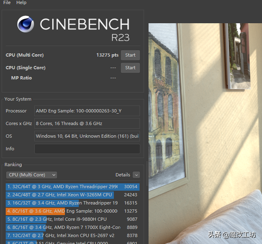262x244 pixels.
Task: Click the Details label in Ranking
Action: coord(123,175)
